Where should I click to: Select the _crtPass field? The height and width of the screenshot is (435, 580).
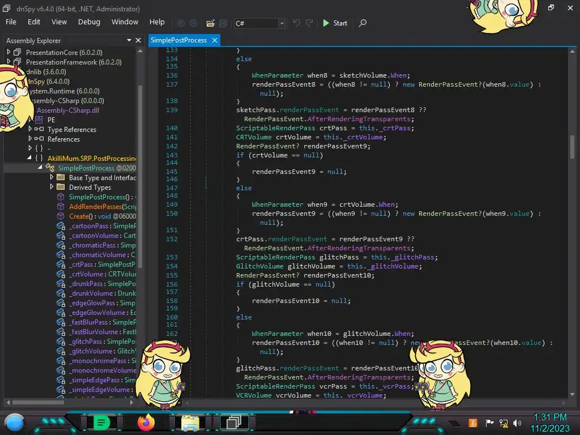(x=102, y=265)
